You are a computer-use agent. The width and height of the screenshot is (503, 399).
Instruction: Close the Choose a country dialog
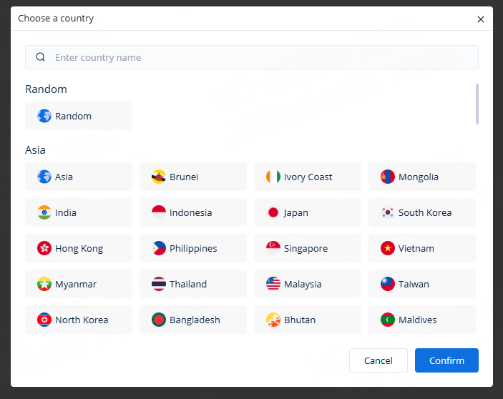click(x=481, y=19)
